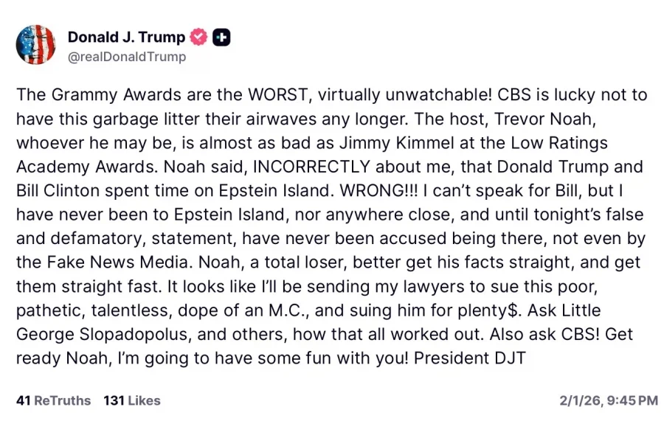This screenshot has width=664, height=421.
Task: Click the red verified checkmark badge
Action: coord(198,37)
